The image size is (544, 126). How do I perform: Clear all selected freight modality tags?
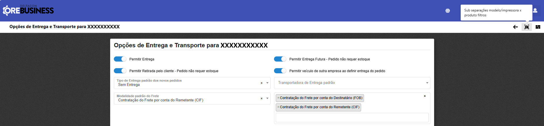click(425, 96)
